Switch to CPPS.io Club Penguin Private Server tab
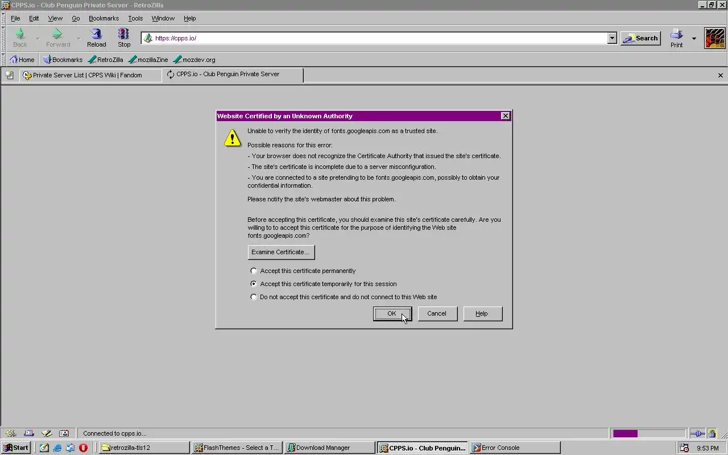Viewport: 728px width, 455px height. click(233, 75)
